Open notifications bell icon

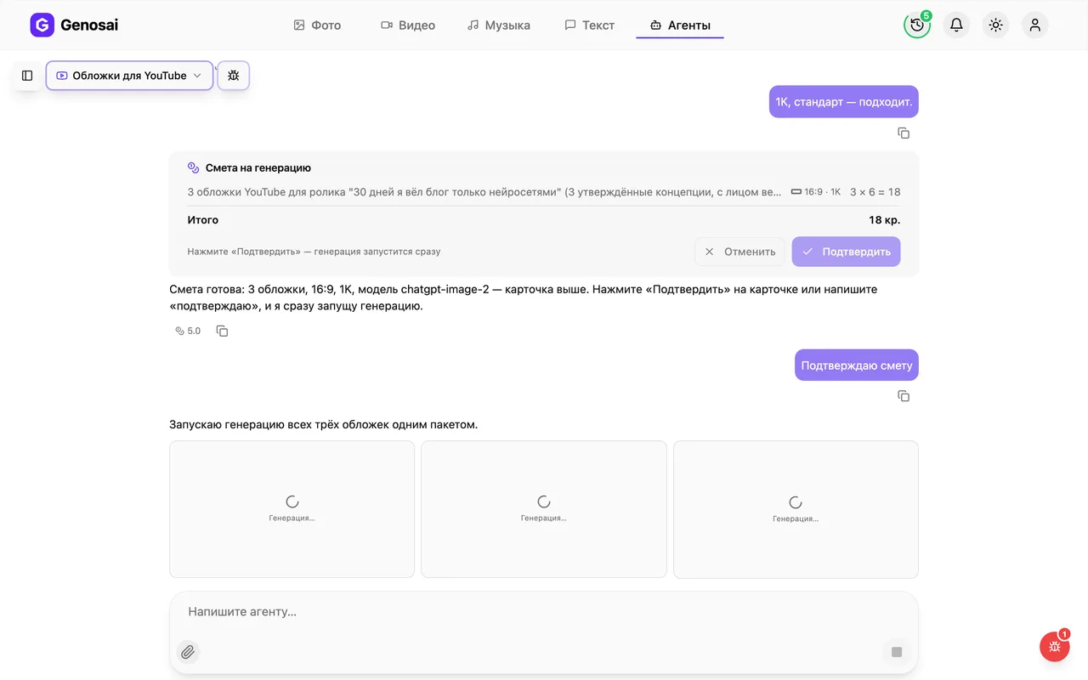pyautogui.click(x=956, y=25)
